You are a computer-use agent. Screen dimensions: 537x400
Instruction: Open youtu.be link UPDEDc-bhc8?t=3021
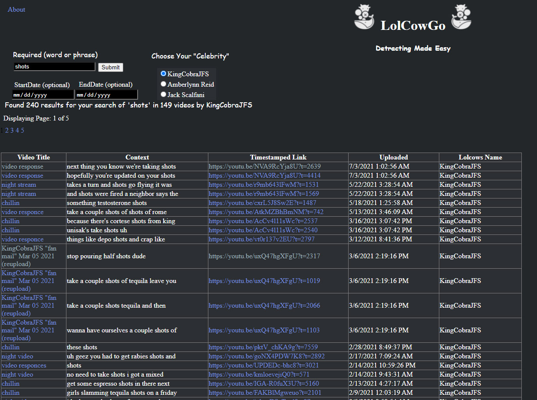pos(264,365)
